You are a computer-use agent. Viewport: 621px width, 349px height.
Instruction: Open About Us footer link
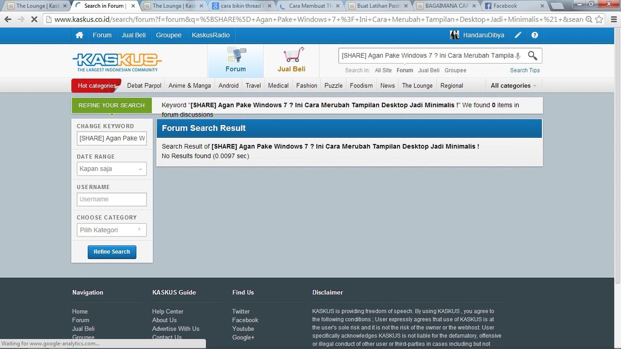pos(164,320)
